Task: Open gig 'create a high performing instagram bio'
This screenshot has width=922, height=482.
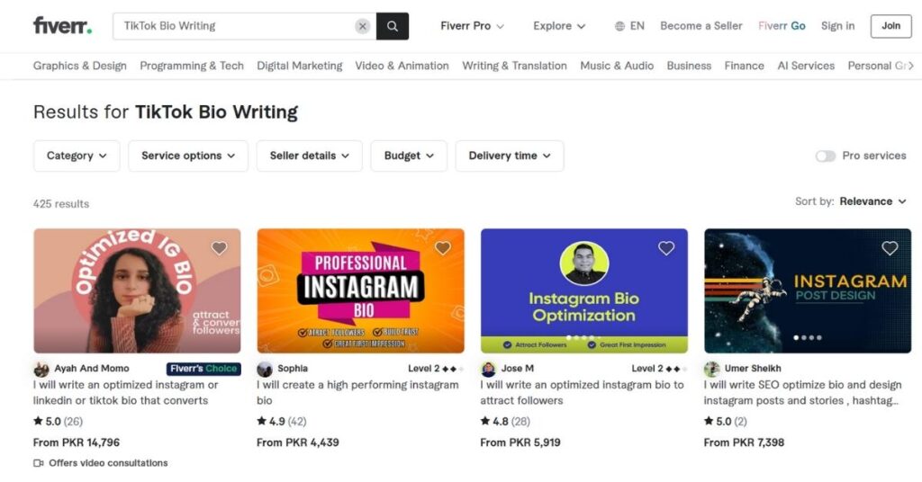Action: click(x=357, y=393)
